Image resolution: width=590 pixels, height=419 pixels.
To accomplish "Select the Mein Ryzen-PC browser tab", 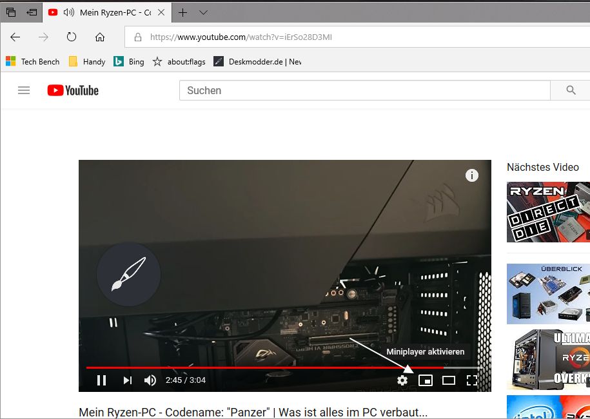I will [107, 12].
